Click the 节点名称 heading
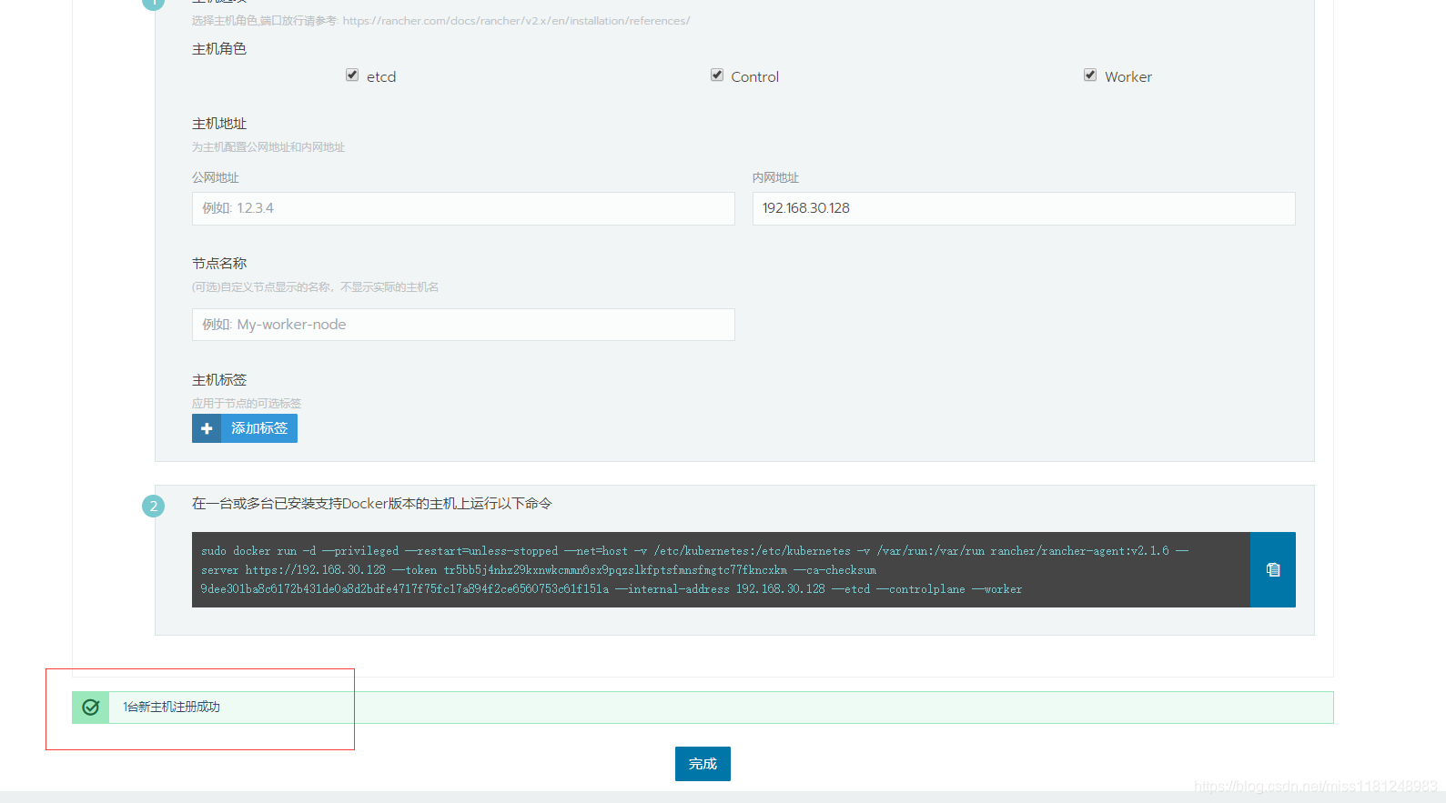The height and width of the screenshot is (803, 1446). point(219,264)
